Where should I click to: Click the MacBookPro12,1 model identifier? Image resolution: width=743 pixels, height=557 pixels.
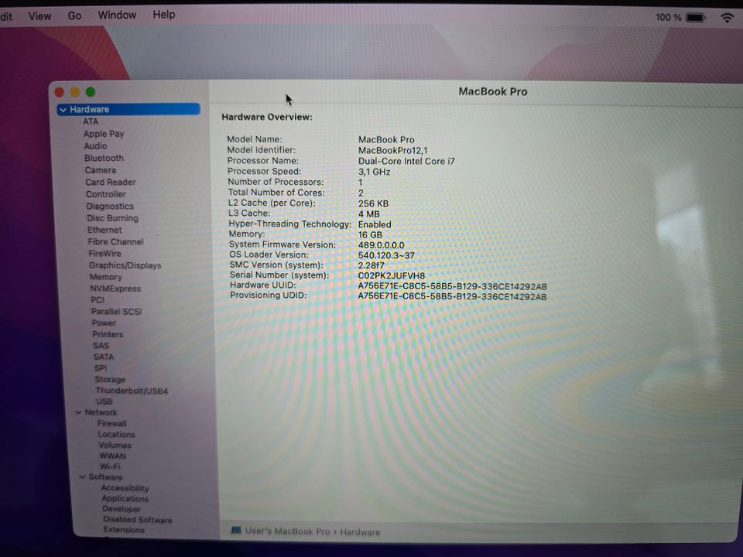click(393, 151)
